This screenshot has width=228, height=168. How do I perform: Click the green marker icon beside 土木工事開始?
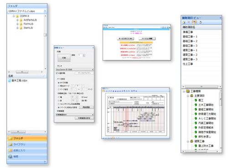(x=196, y=105)
